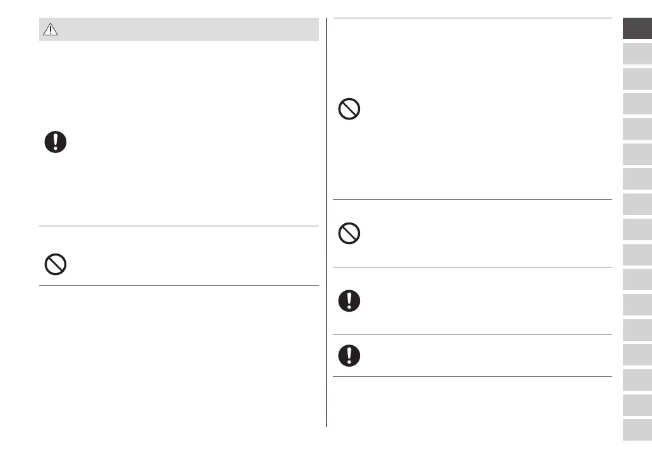
Task: Click the left column prohibition circle icon
Action: [x=56, y=264]
